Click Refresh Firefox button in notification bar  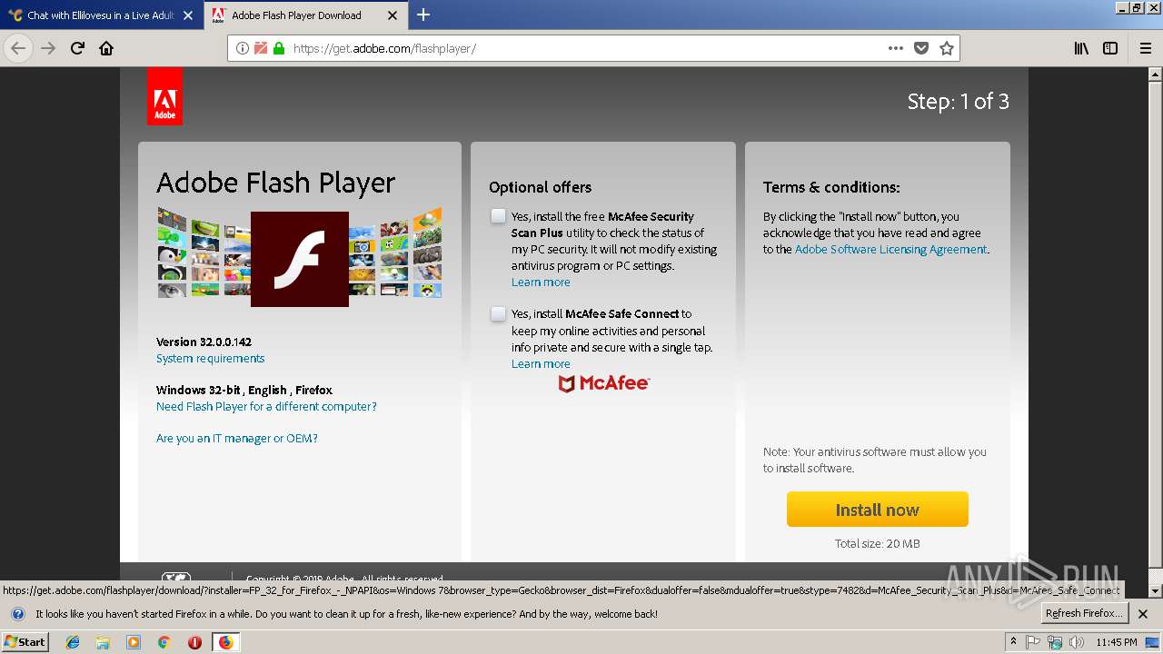(1083, 614)
